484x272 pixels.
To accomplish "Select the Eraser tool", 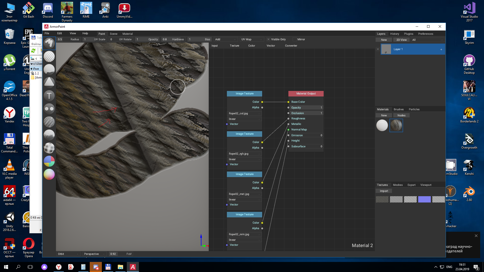I will [x=49, y=56].
